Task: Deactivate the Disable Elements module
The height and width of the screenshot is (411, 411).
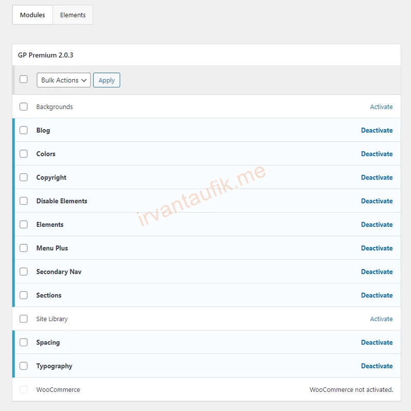Action: coord(377,201)
